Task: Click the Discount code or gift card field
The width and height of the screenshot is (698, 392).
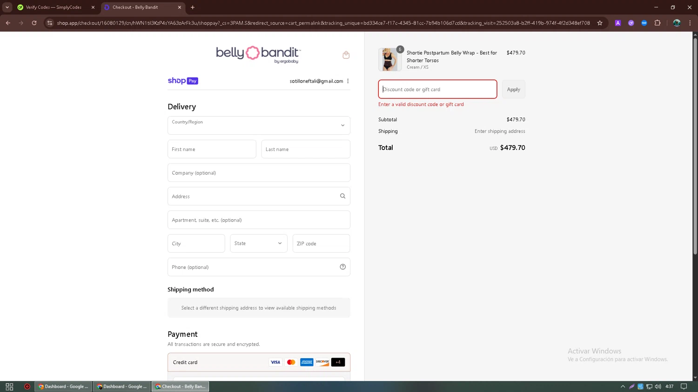Action: tap(437, 89)
